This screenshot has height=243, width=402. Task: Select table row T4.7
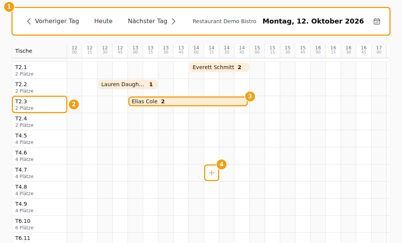click(x=40, y=173)
